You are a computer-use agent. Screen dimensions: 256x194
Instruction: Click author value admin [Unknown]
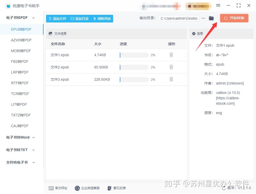tap(230, 83)
